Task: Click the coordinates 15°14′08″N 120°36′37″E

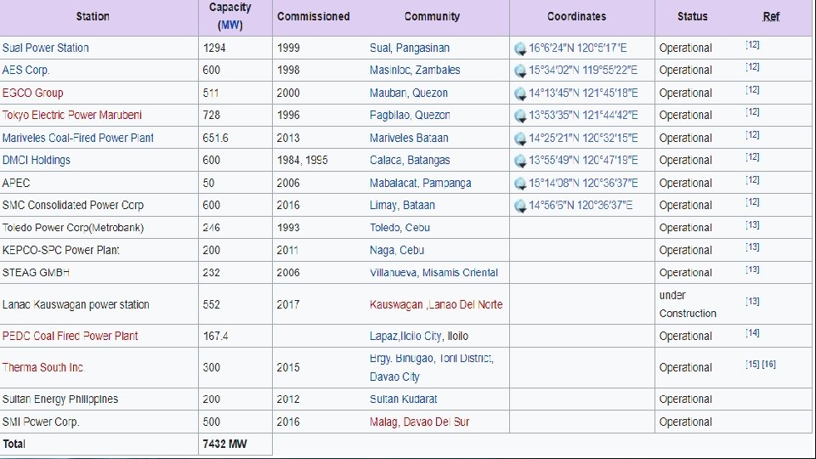Action: tap(583, 184)
